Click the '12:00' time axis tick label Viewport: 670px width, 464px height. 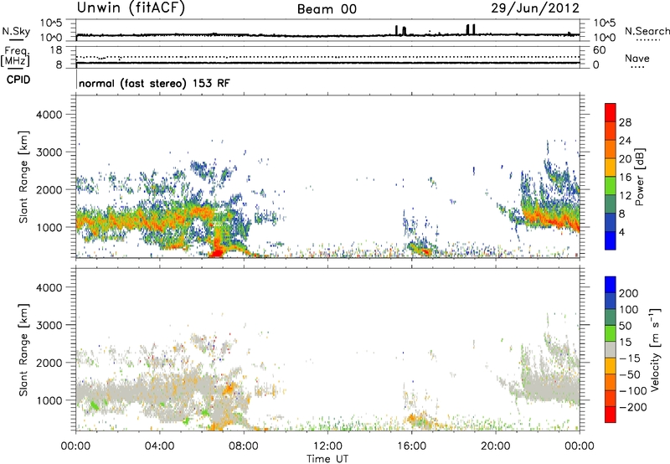click(x=327, y=446)
